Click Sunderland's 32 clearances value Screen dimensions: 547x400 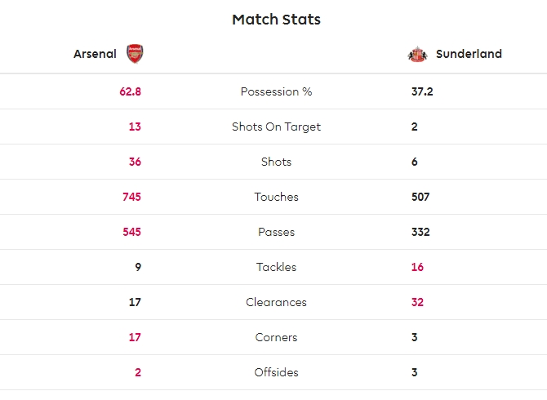(417, 302)
